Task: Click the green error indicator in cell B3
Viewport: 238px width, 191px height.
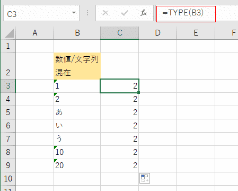Action: click(56, 81)
